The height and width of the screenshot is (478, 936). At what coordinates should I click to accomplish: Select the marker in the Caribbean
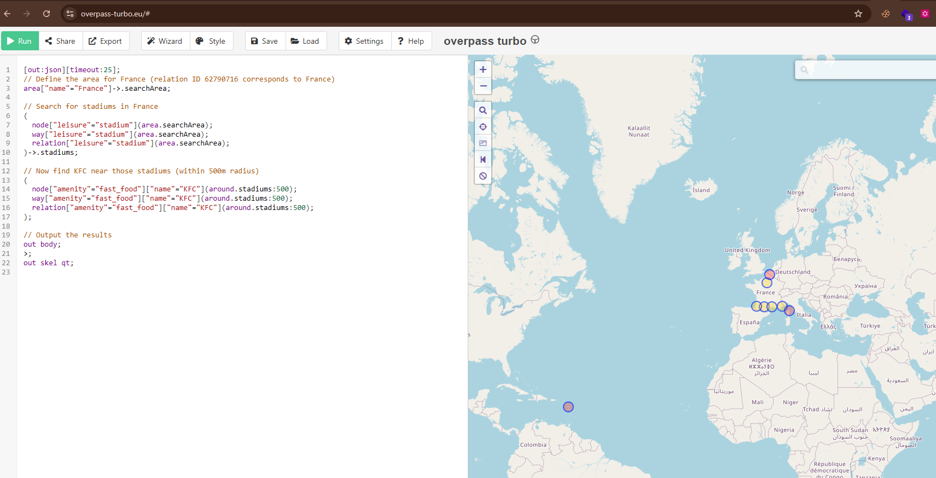pyautogui.click(x=568, y=407)
